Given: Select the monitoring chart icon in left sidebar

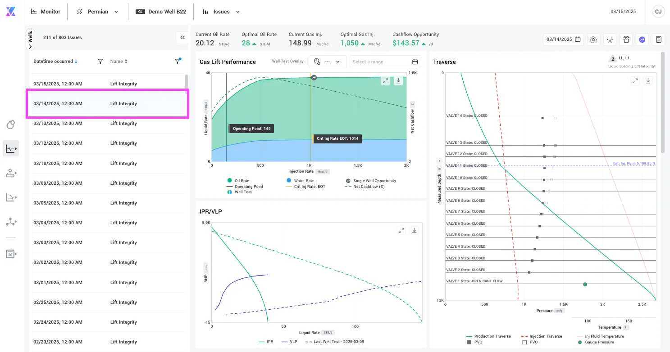Looking at the screenshot, I should point(11,148).
